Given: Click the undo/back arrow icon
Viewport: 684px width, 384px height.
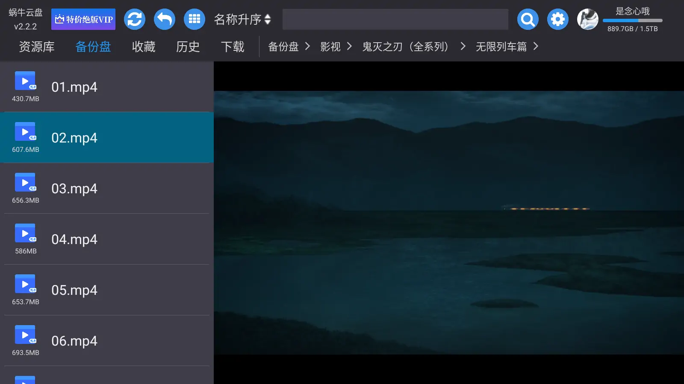Looking at the screenshot, I should point(165,19).
